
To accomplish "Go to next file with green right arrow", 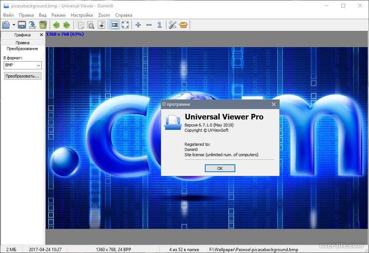I will 67,25.
